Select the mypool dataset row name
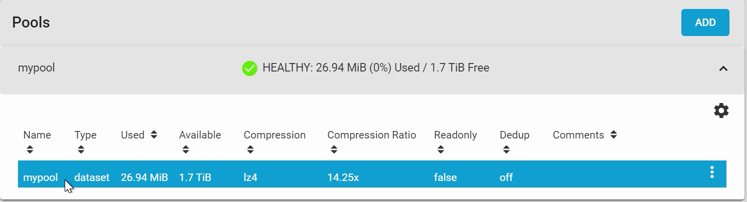Screen dimensions: 747x202 click(41, 177)
